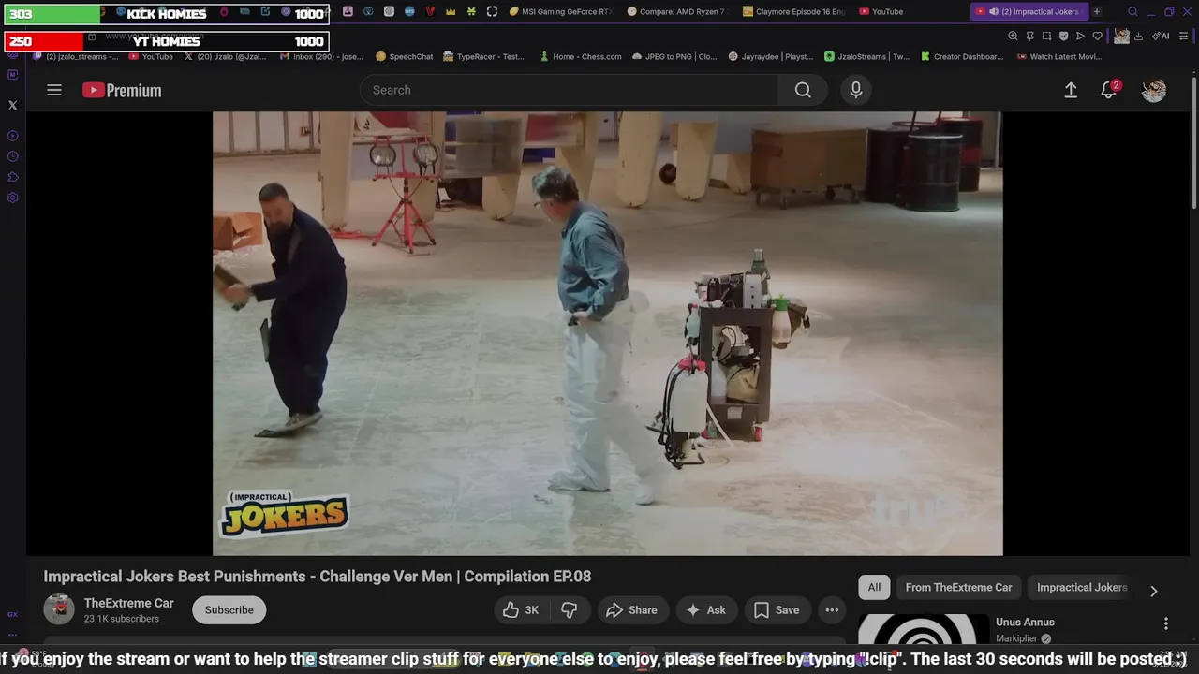Switch to the Claymore Episode 16 tab
This screenshot has height=674, width=1199.
(x=793, y=11)
